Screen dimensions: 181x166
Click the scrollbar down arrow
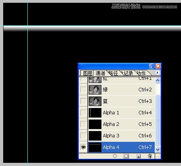pos(158,149)
